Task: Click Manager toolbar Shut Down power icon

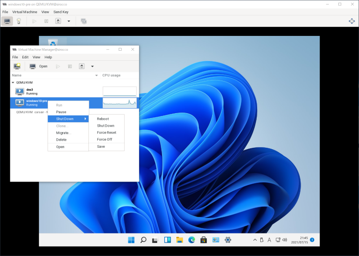Action: click(x=82, y=66)
